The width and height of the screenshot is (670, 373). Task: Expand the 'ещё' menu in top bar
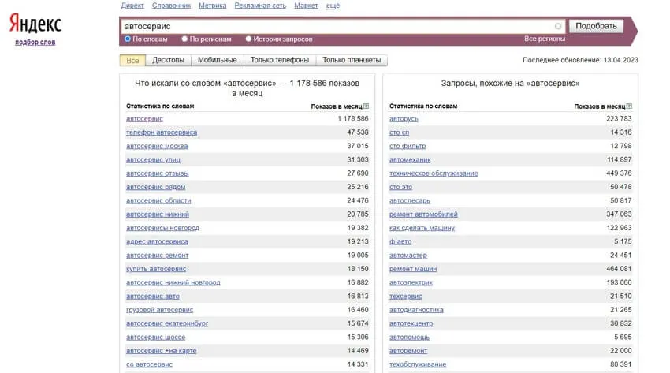point(333,6)
